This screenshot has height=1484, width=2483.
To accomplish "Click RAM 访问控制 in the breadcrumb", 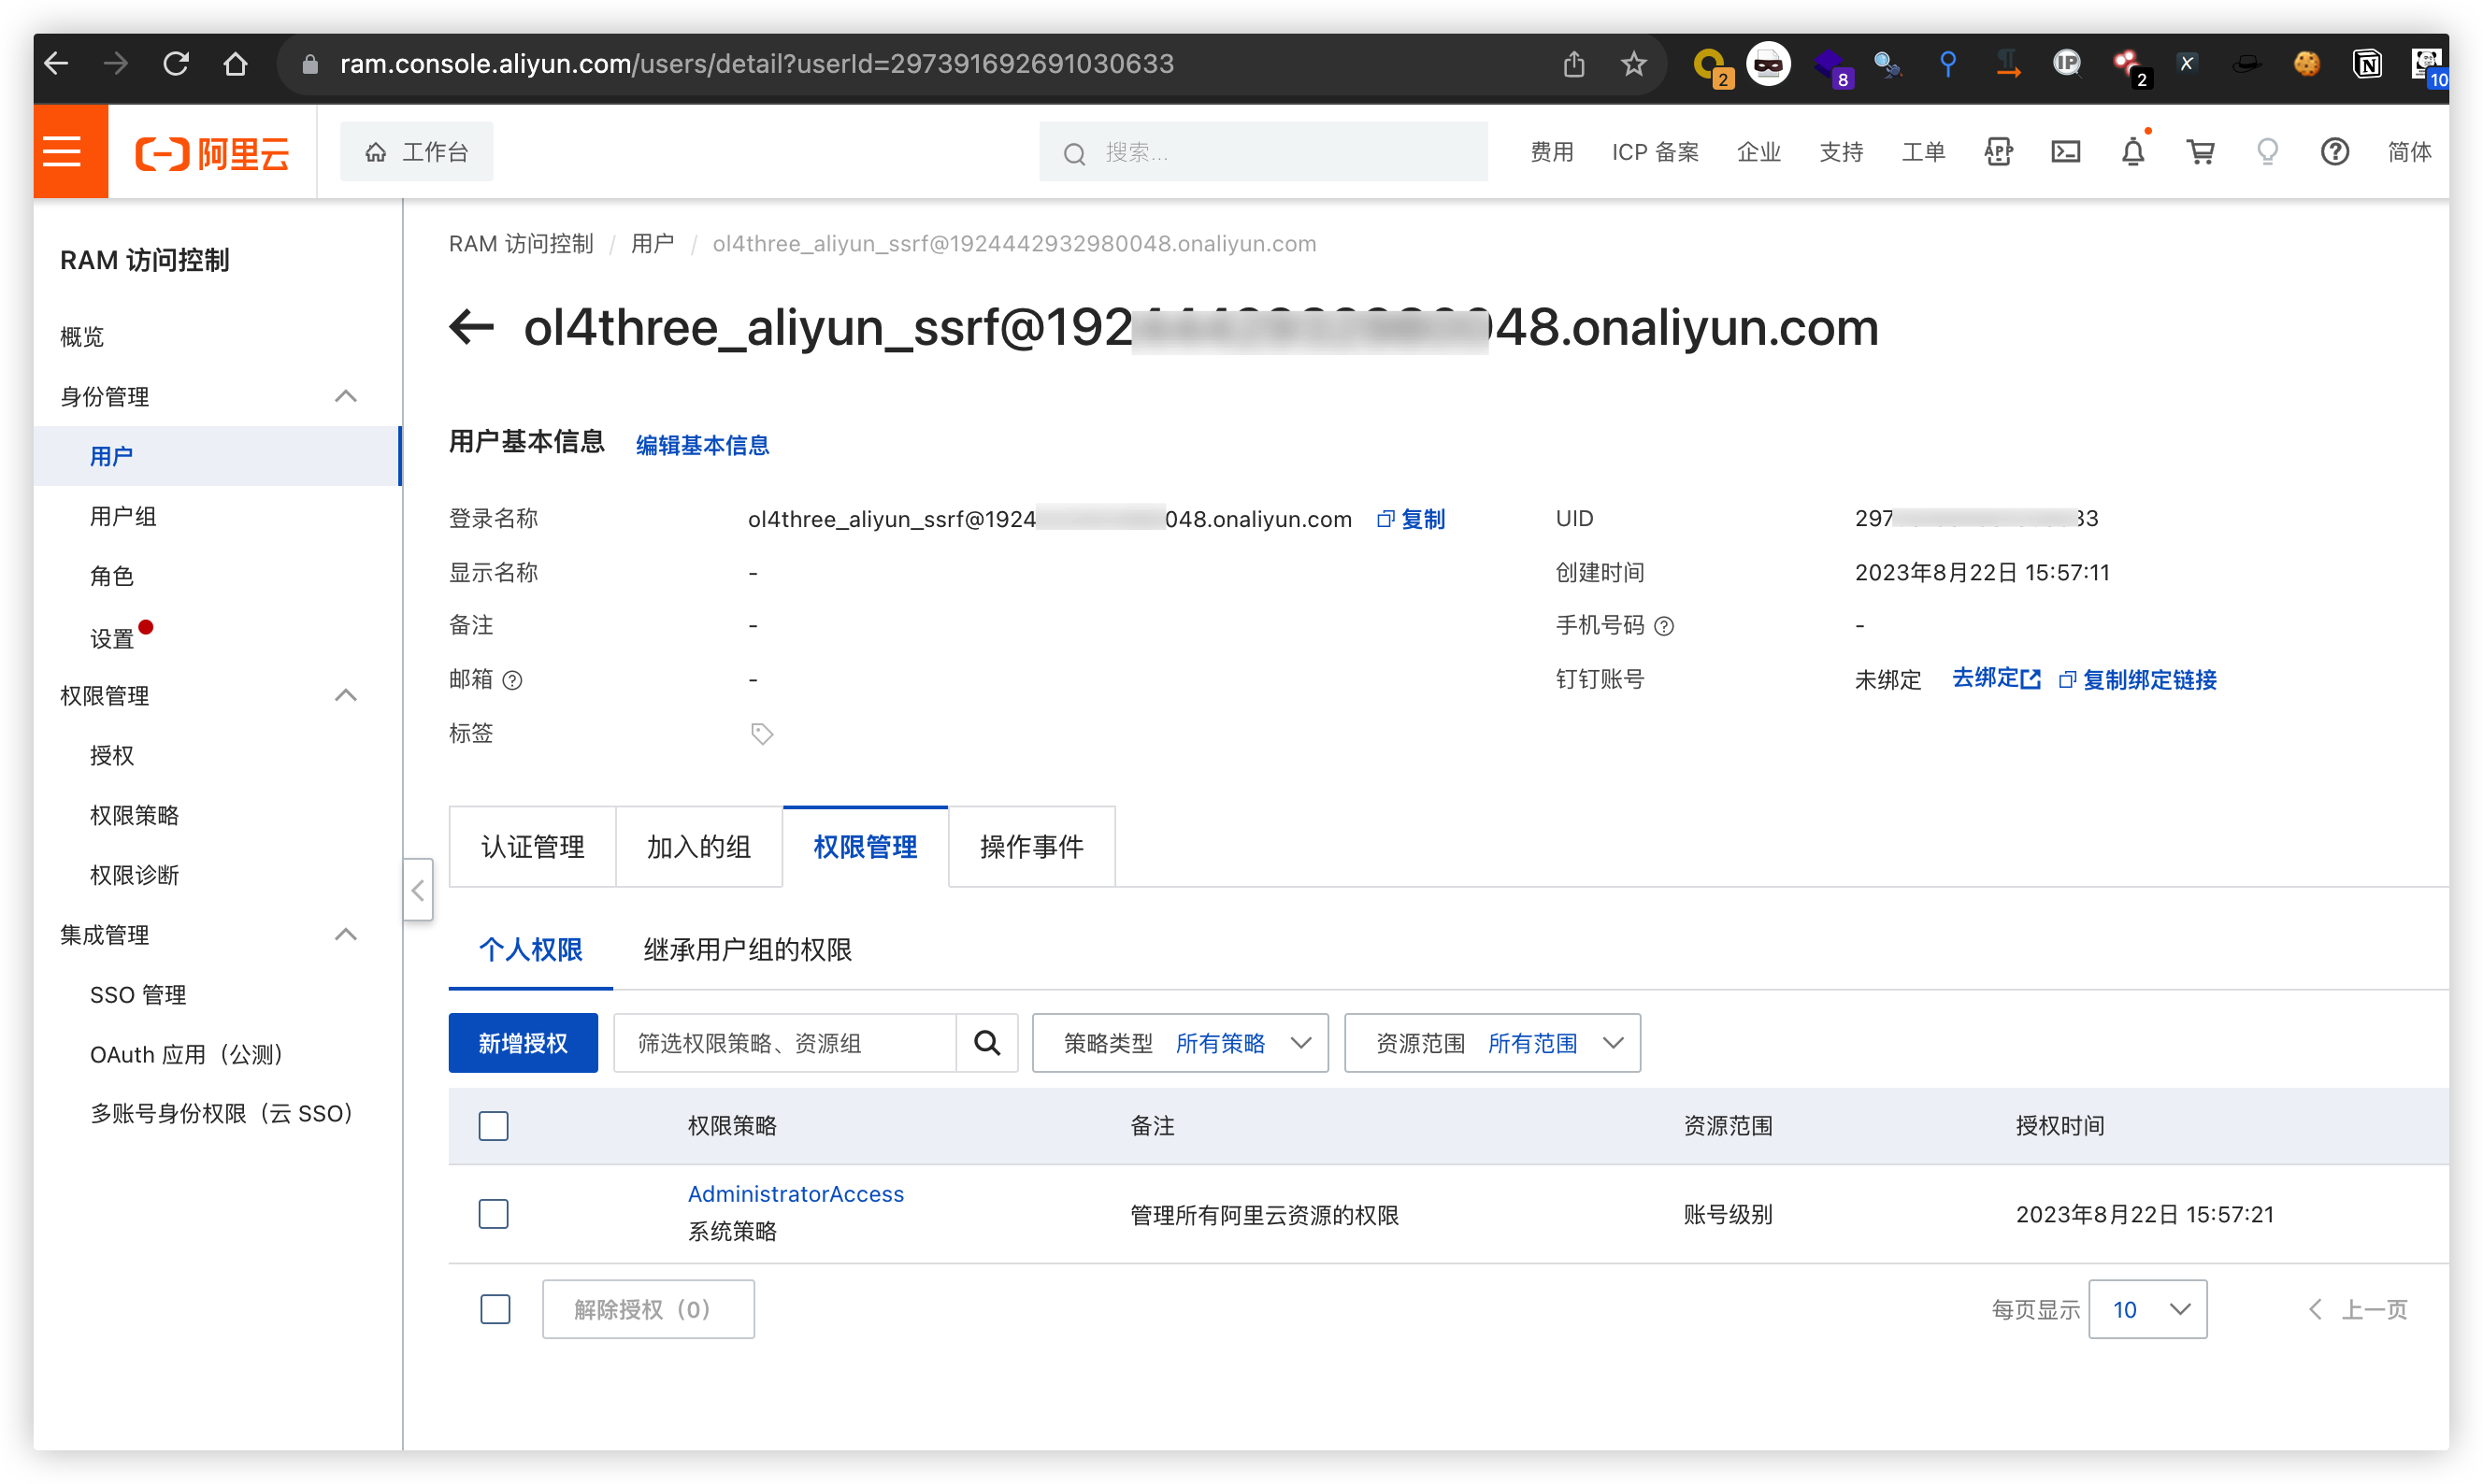I will (522, 244).
